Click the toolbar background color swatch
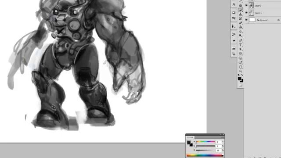Screen dimensions: 281x158 pos(242,81)
